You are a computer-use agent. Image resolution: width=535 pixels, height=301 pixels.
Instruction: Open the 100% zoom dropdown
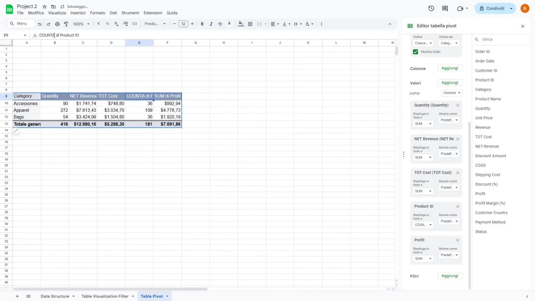coord(81,24)
